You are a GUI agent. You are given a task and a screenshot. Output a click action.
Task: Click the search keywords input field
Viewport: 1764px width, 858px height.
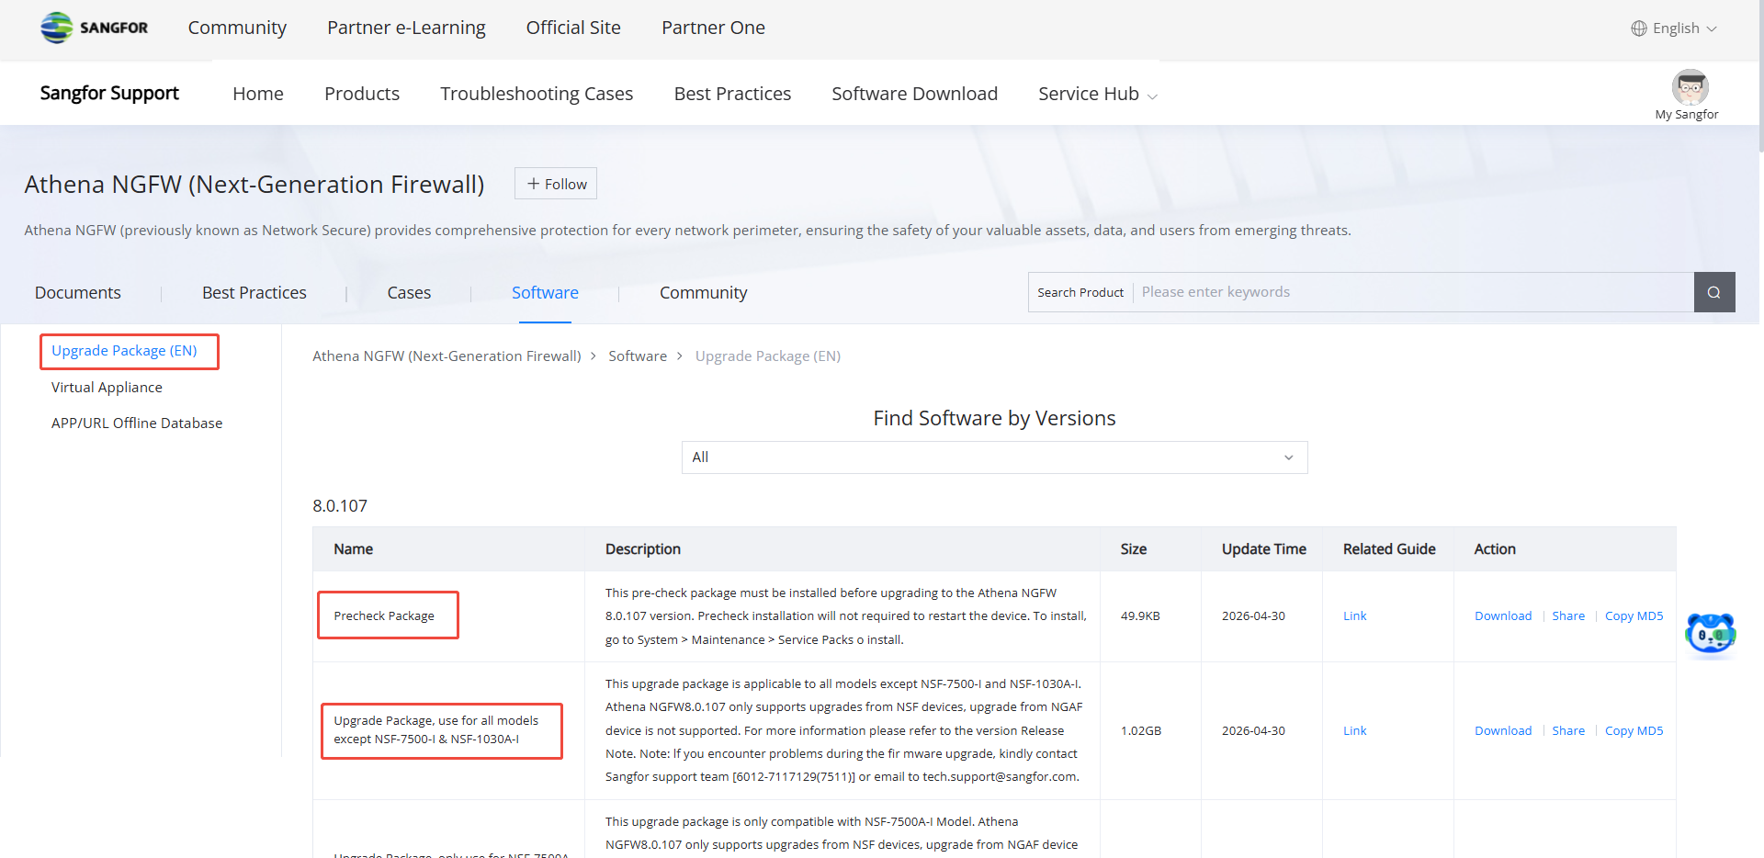coord(1413,292)
